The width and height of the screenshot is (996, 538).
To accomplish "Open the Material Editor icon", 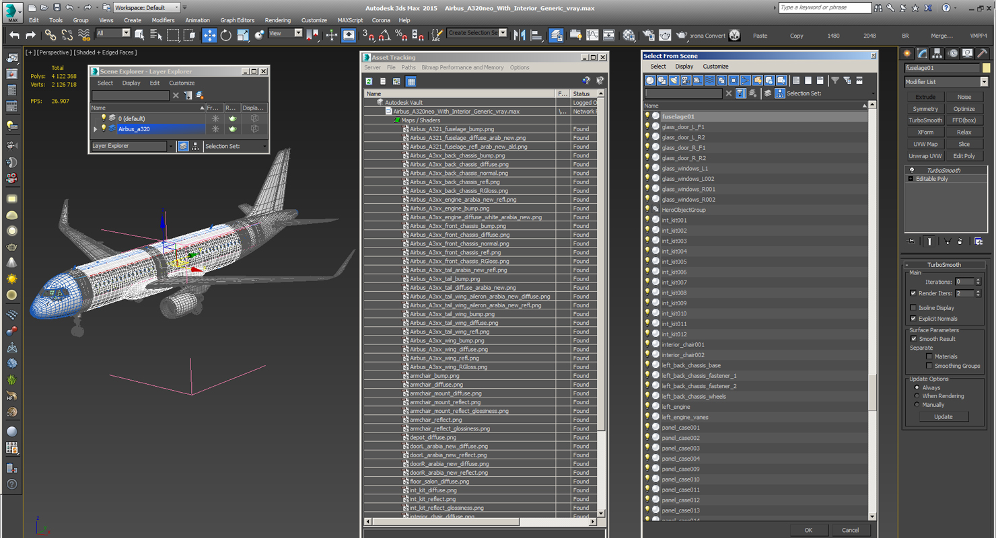I will tap(629, 35).
